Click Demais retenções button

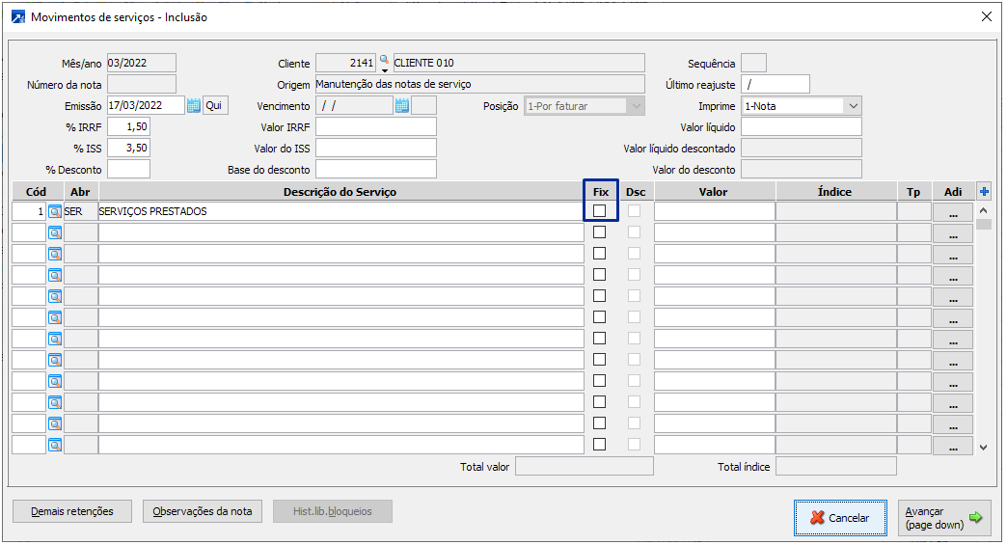[72, 511]
